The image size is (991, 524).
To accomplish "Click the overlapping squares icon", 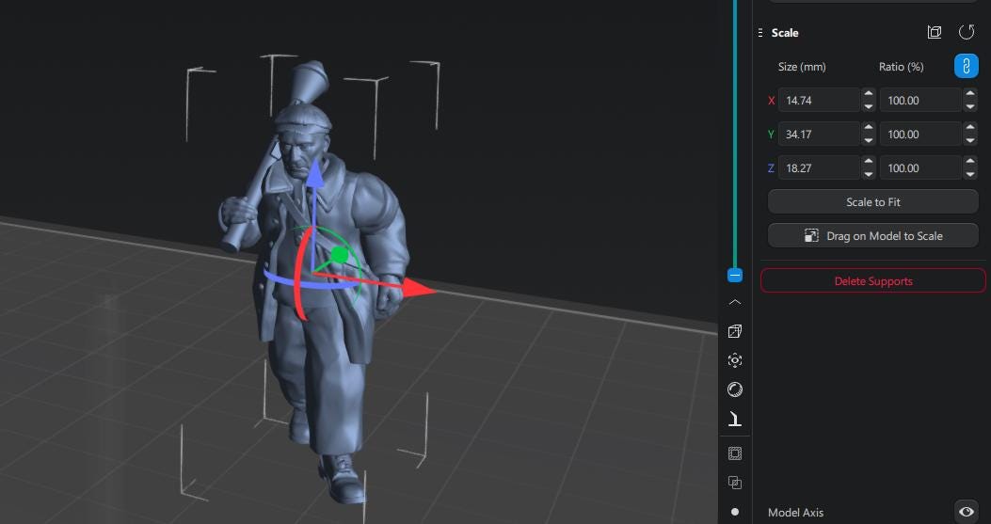I will pos(734,483).
